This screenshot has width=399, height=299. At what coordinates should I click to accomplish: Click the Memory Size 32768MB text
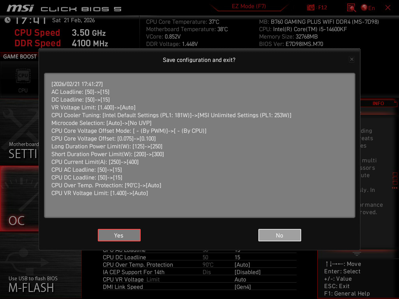point(288,37)
